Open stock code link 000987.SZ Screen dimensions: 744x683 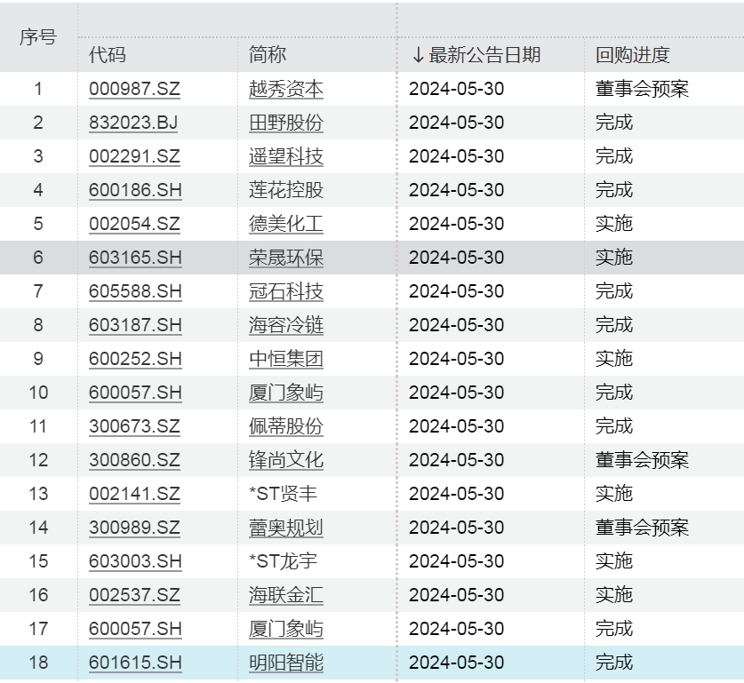pos(135,89)
